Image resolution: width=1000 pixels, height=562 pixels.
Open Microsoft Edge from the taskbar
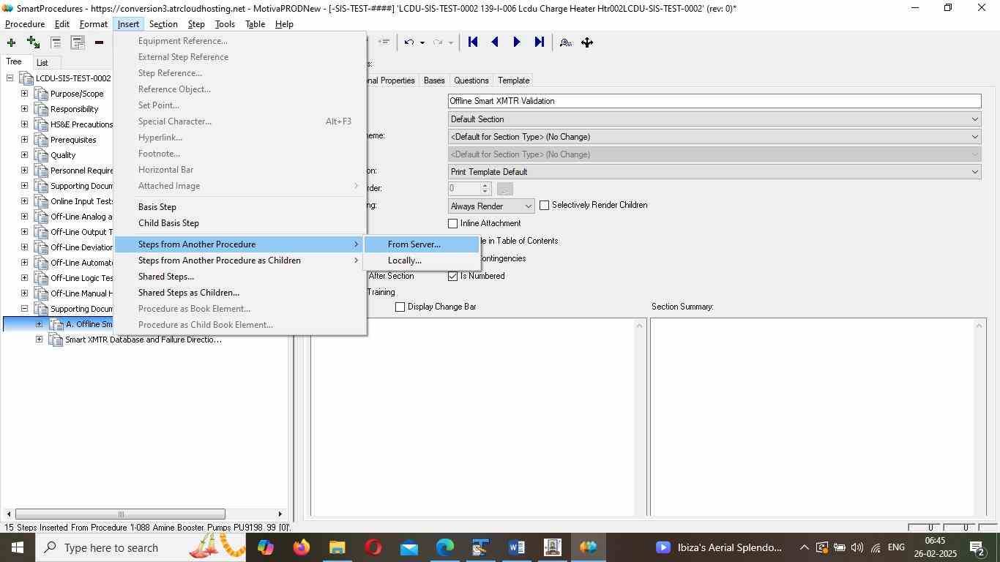pyautogui.click(x=444, y=547)
